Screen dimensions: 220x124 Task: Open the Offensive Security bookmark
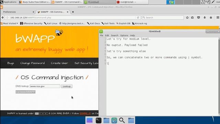[x=31, y=23]
